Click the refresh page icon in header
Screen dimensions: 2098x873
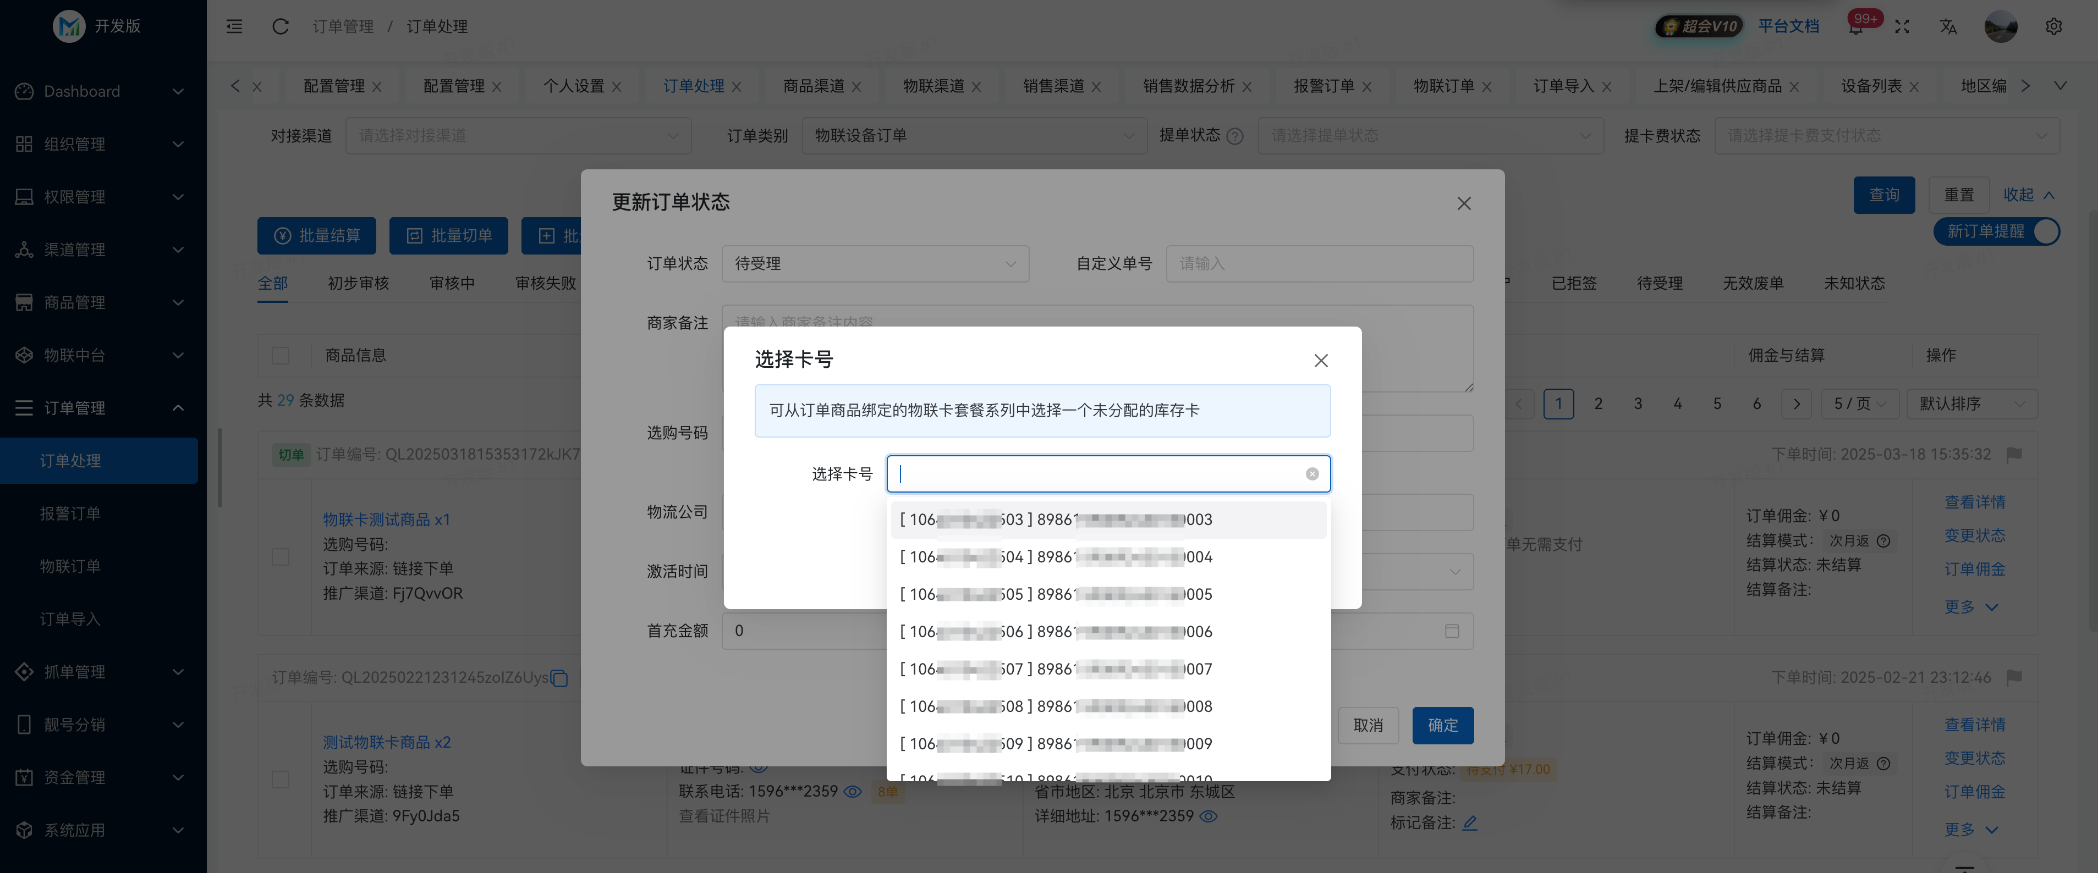pyautogui.click(x=280, y=27)
